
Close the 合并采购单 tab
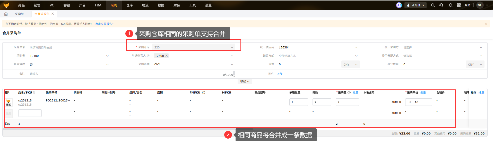pos(53,14)
